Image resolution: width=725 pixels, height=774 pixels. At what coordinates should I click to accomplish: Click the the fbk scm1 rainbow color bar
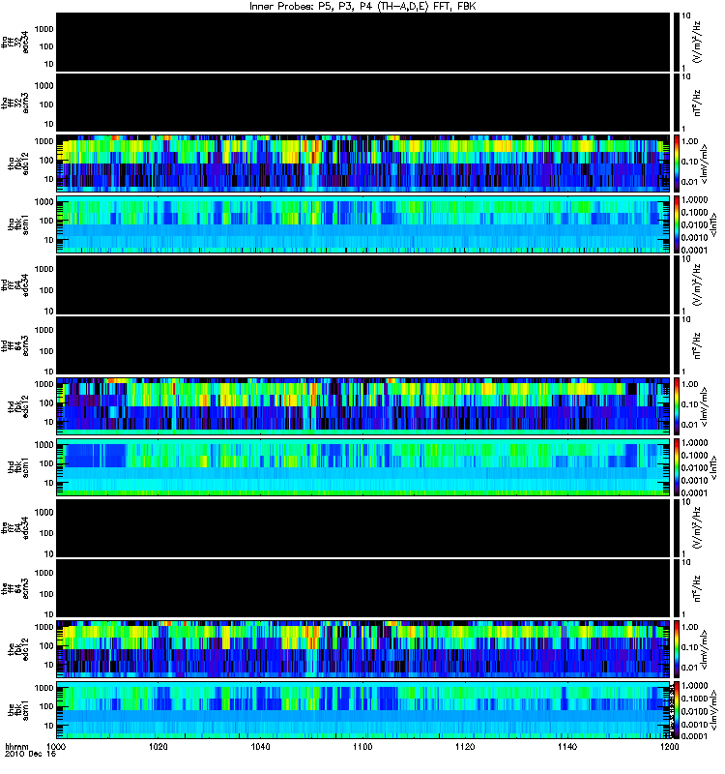tap(678, 710)
